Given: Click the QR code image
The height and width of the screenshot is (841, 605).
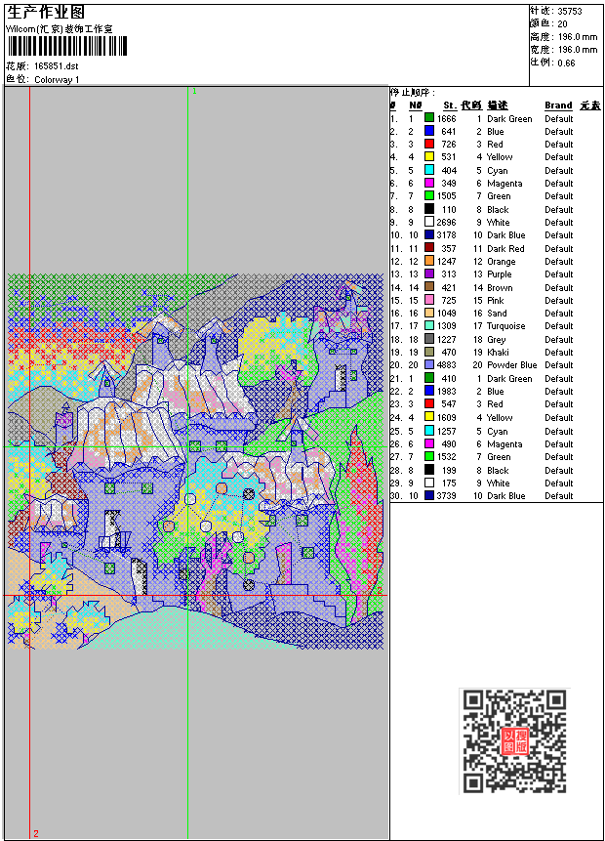Looking at the screenshot, I should (x=514, y=740).
